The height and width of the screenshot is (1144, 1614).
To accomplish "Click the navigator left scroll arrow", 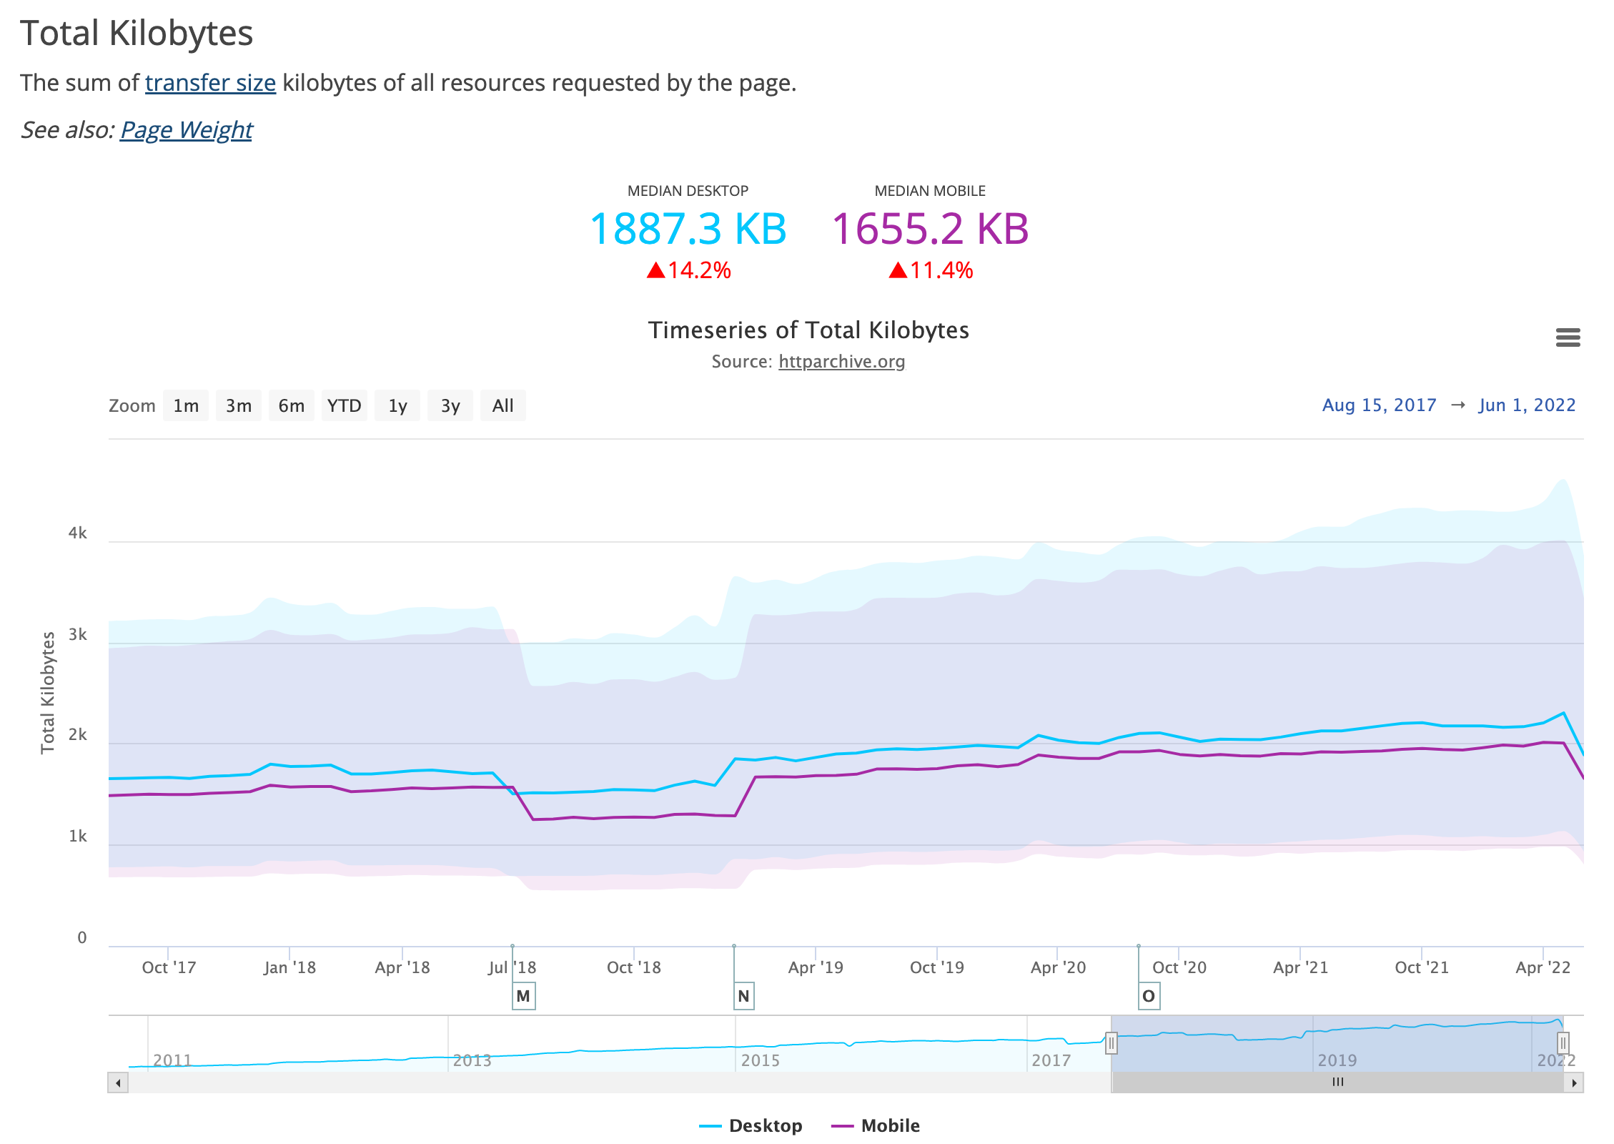I will click(x=118, y=1083).
